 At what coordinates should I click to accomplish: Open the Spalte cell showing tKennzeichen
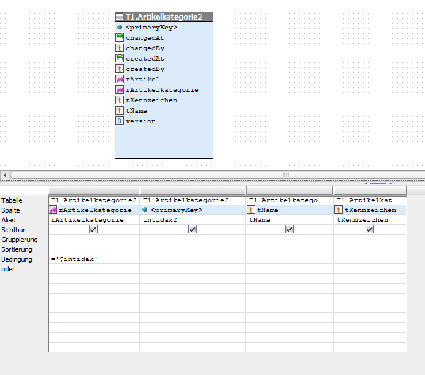pyautogui.click(x=370, y=210)
